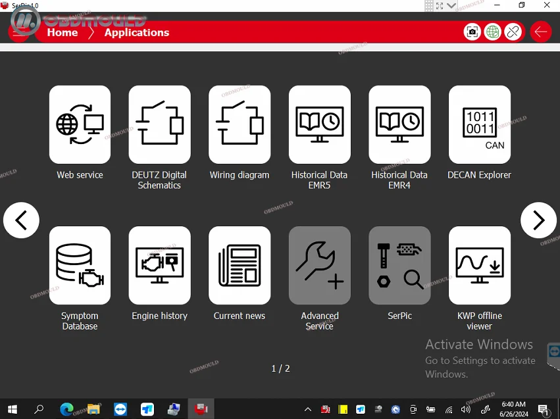Open the Windows Start menu

click(x=13, y=409)
